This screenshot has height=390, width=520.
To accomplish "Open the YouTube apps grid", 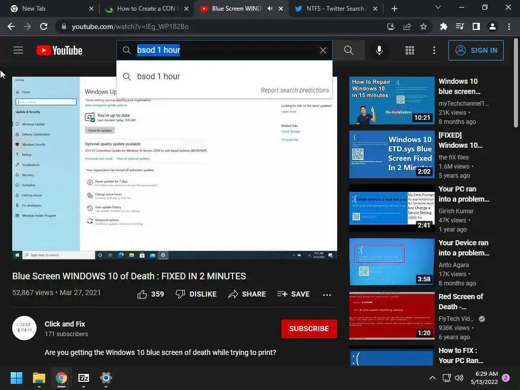I will 410,50.
